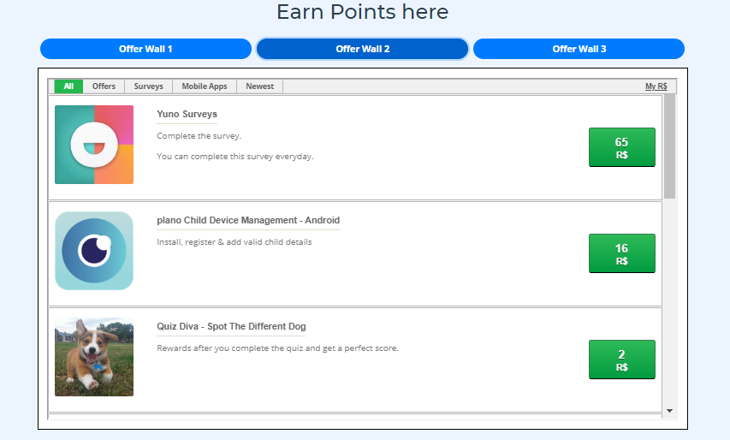Select the Surveys filter tab

pos(149,86)
